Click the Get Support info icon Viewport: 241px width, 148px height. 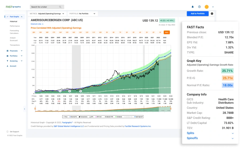(x=7, y=131)
